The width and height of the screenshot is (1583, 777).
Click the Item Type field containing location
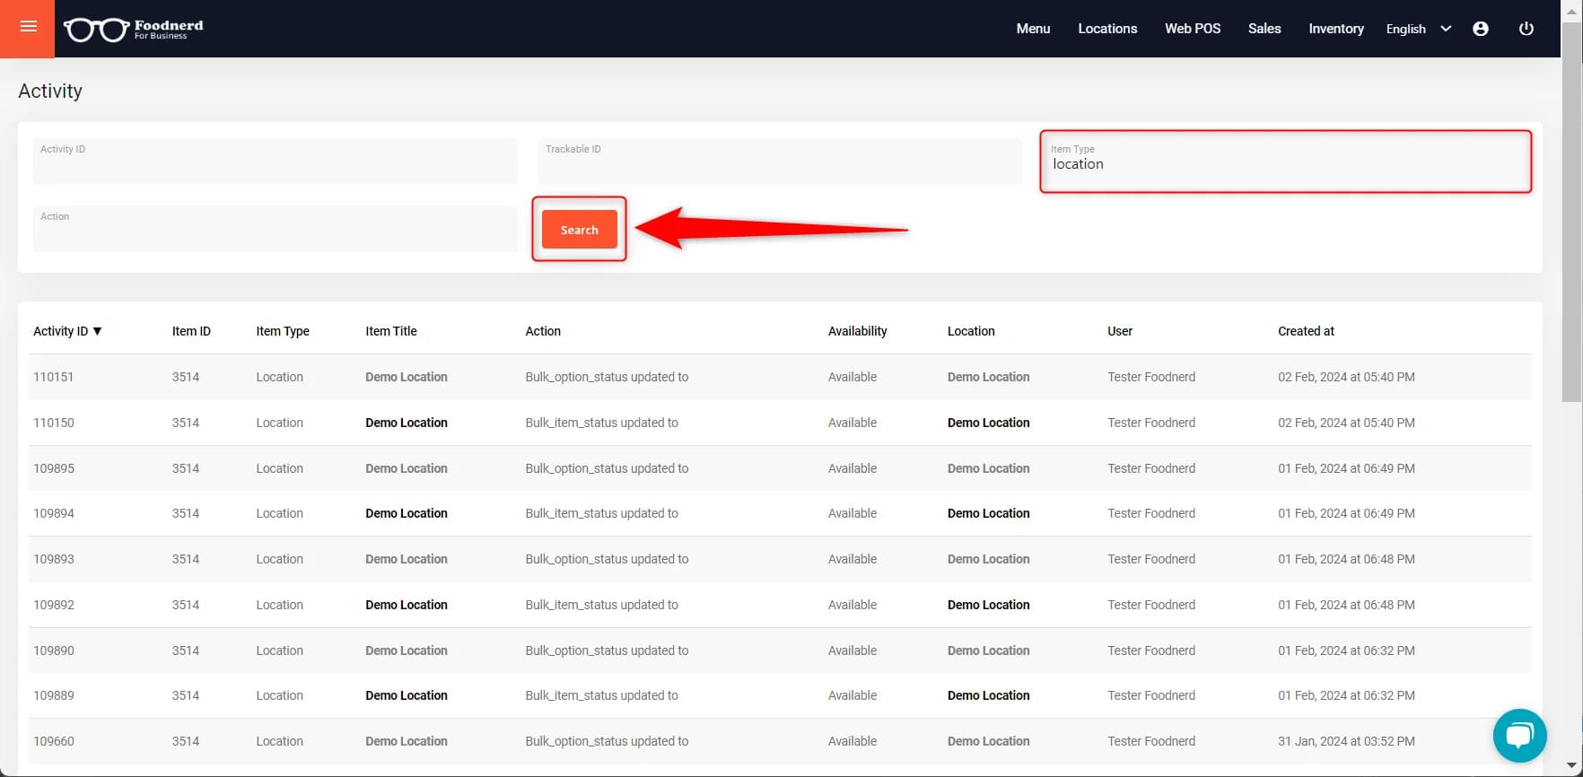[1285, 162]
